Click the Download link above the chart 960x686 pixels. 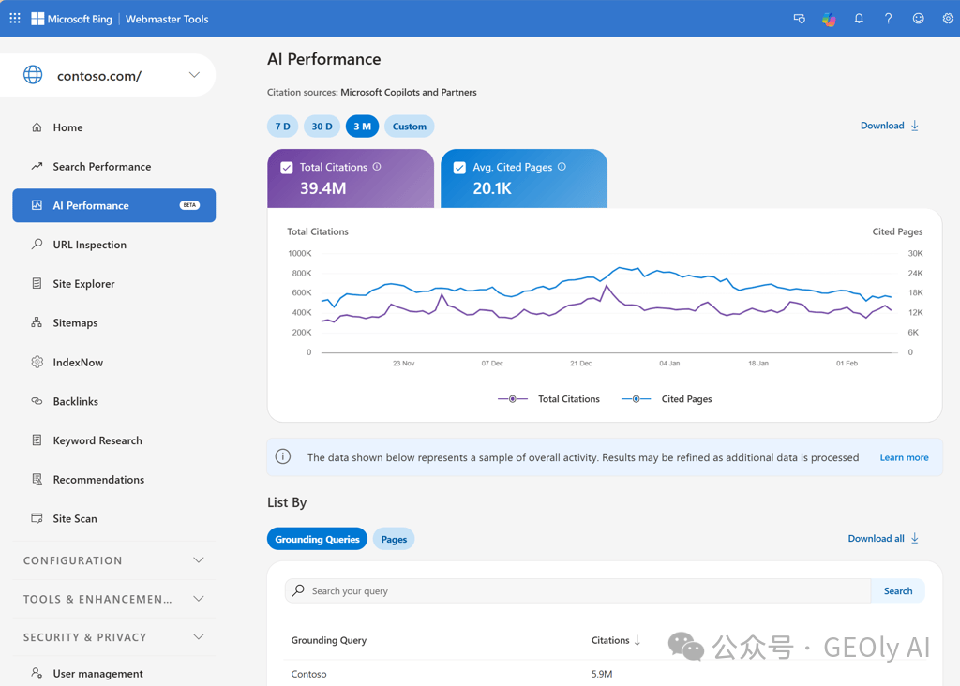tap(890, 126)
